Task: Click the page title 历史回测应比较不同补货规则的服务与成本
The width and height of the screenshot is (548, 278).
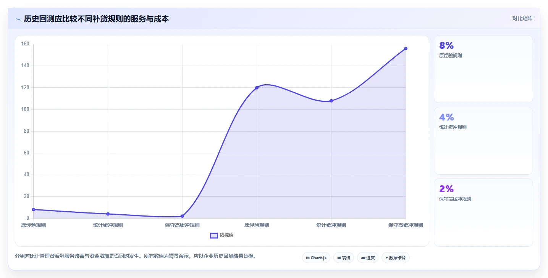Action: coord(96,19)
